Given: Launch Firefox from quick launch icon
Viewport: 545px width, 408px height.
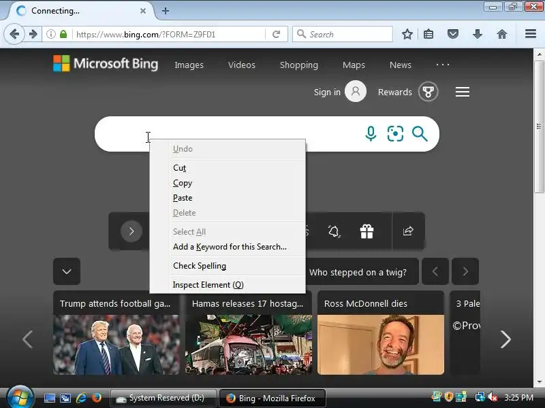Looking at the screenshot, I should (97, 398).
